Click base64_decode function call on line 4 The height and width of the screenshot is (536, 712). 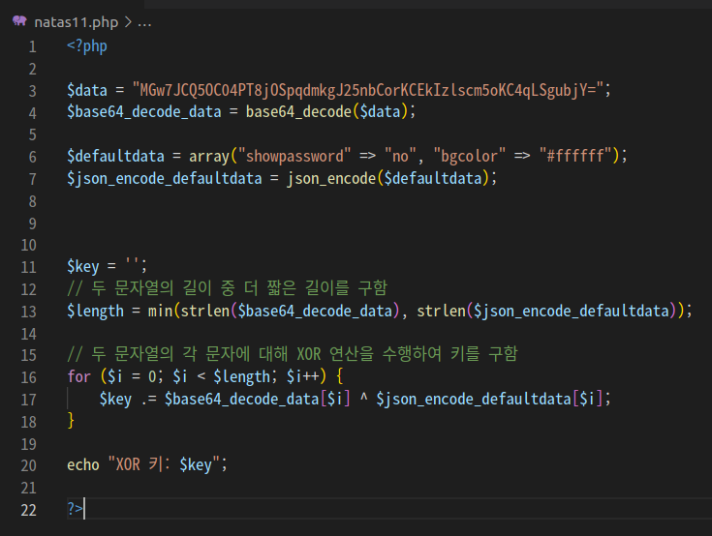click(298, 111)
